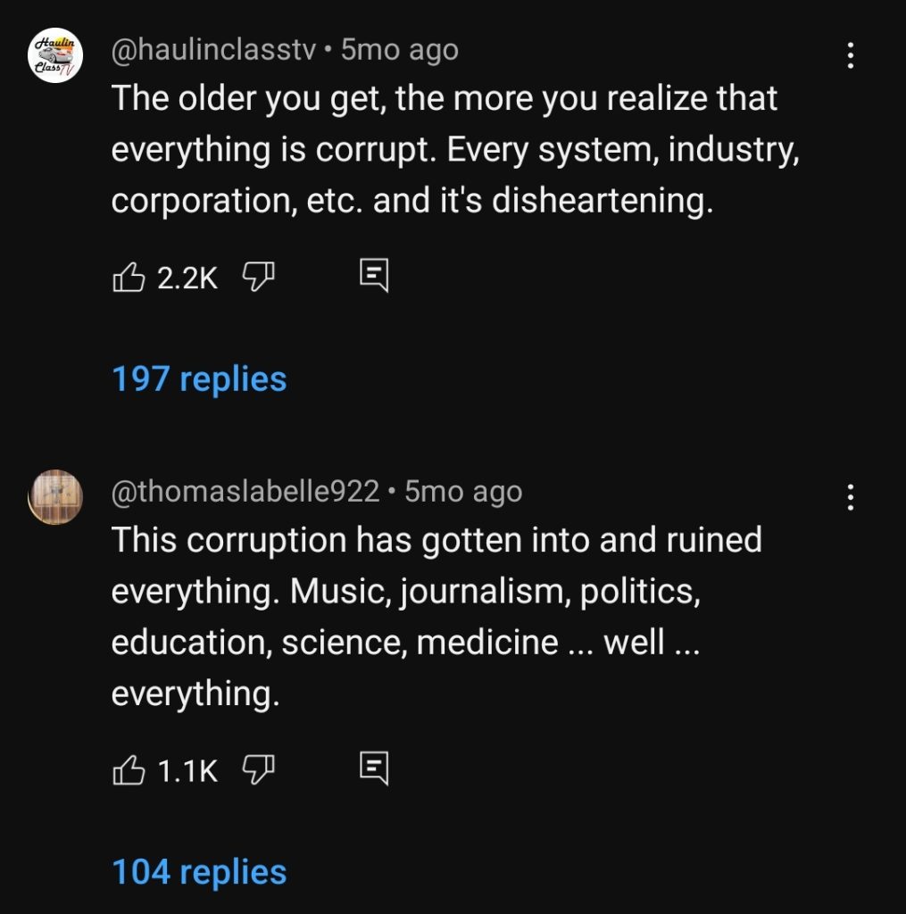Click the 5mo ago timestamp on the @haulinclasstv comment
The height and width of the screenshot is (914, 906).
click(400, 50)
